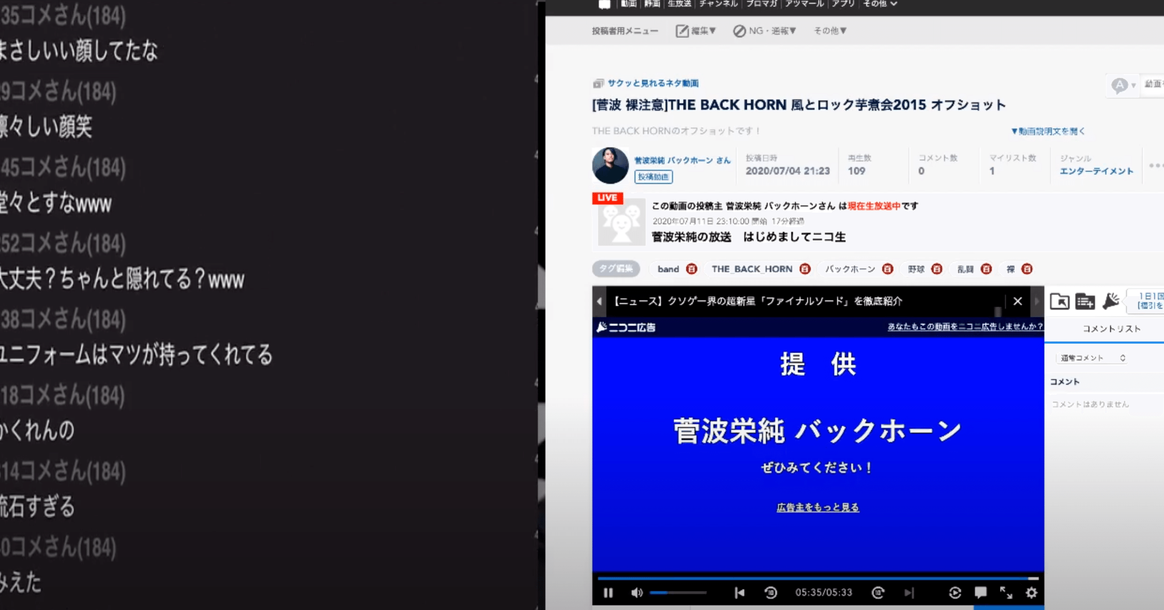
Task: Click the folder with arrow icon
Action: 1059,301
